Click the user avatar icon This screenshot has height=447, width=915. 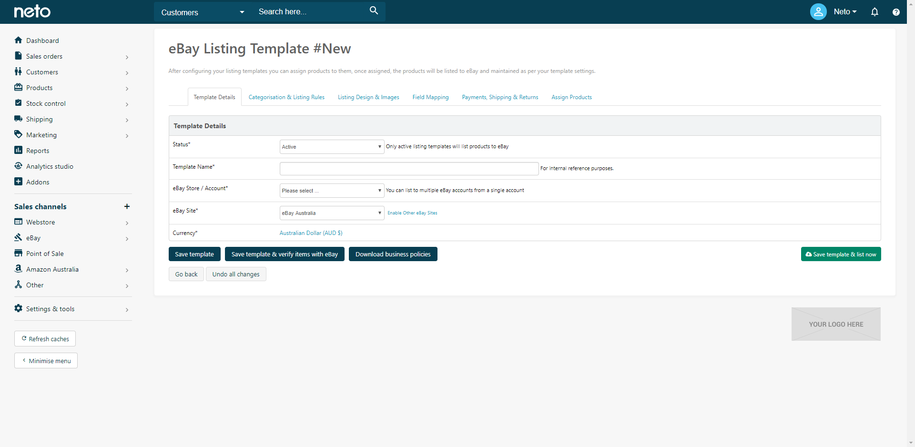[818, 11]
